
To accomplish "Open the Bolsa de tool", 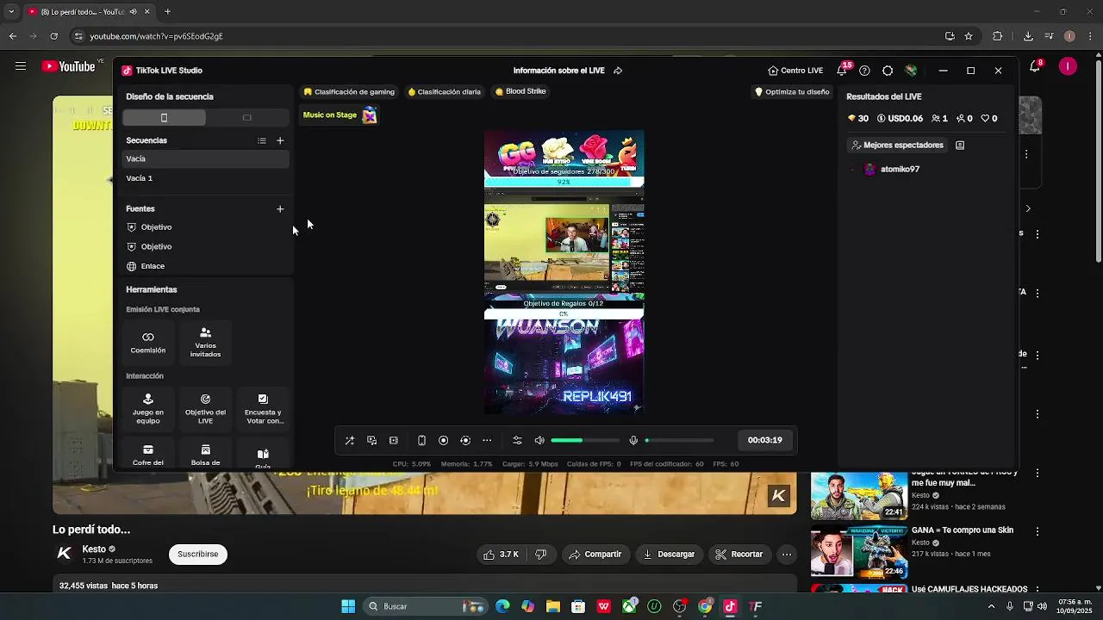I will click(205, 455).
